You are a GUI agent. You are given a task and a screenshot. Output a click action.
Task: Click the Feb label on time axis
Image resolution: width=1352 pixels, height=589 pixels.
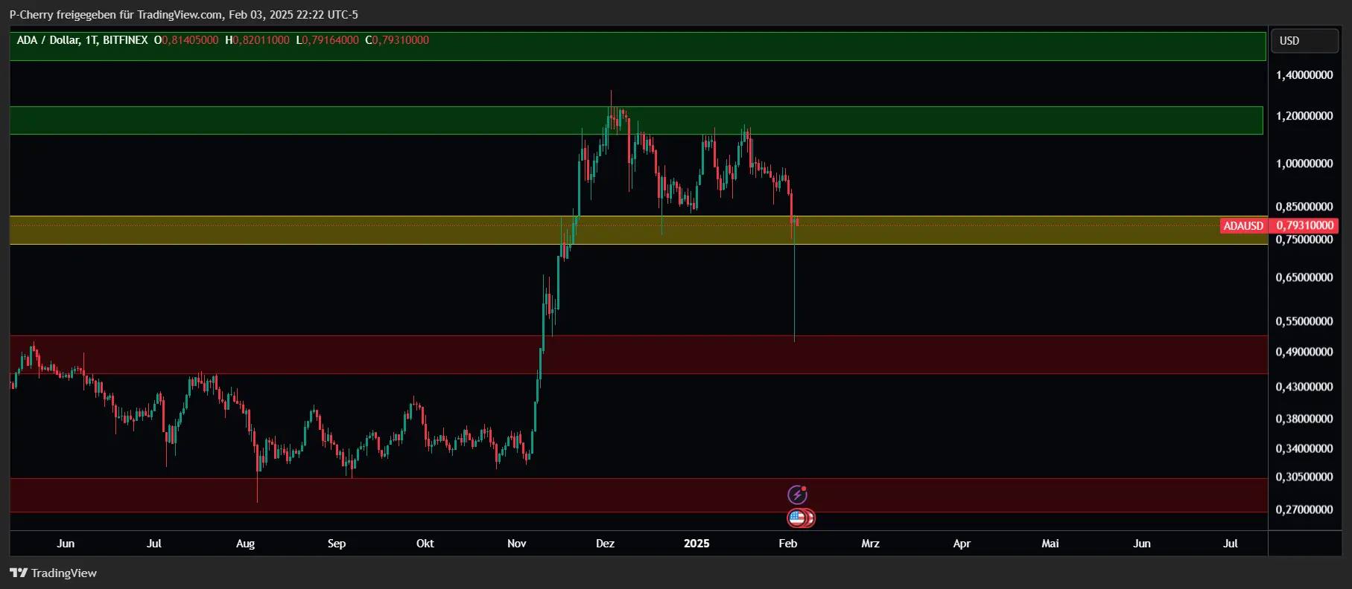tap(788, 544)
